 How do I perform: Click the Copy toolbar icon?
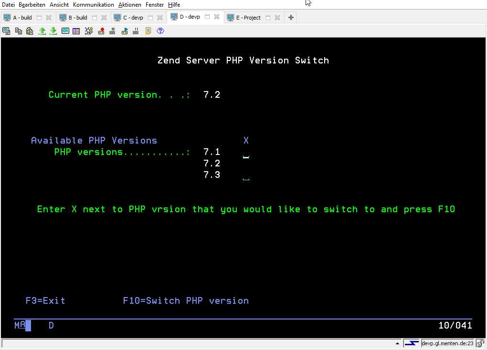(x=18, y=31)
